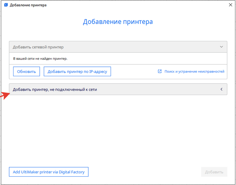The image size is (236, 185).
Task: Click the external link icon near troubleshooting
Action: 160,72
